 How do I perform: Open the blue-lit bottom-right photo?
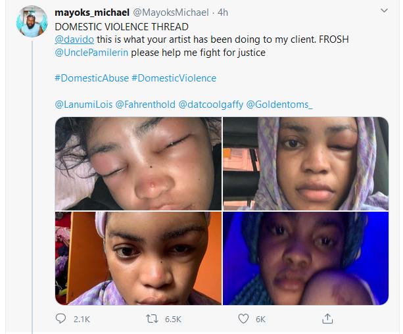[306, 258]
